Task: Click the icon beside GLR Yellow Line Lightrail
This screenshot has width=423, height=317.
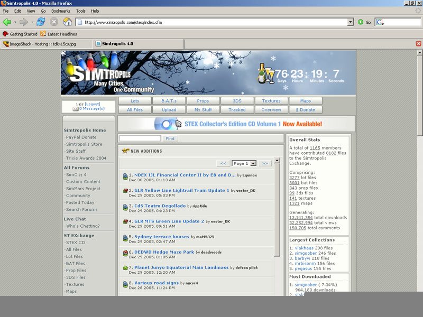Action: click(x=125, y=191)
